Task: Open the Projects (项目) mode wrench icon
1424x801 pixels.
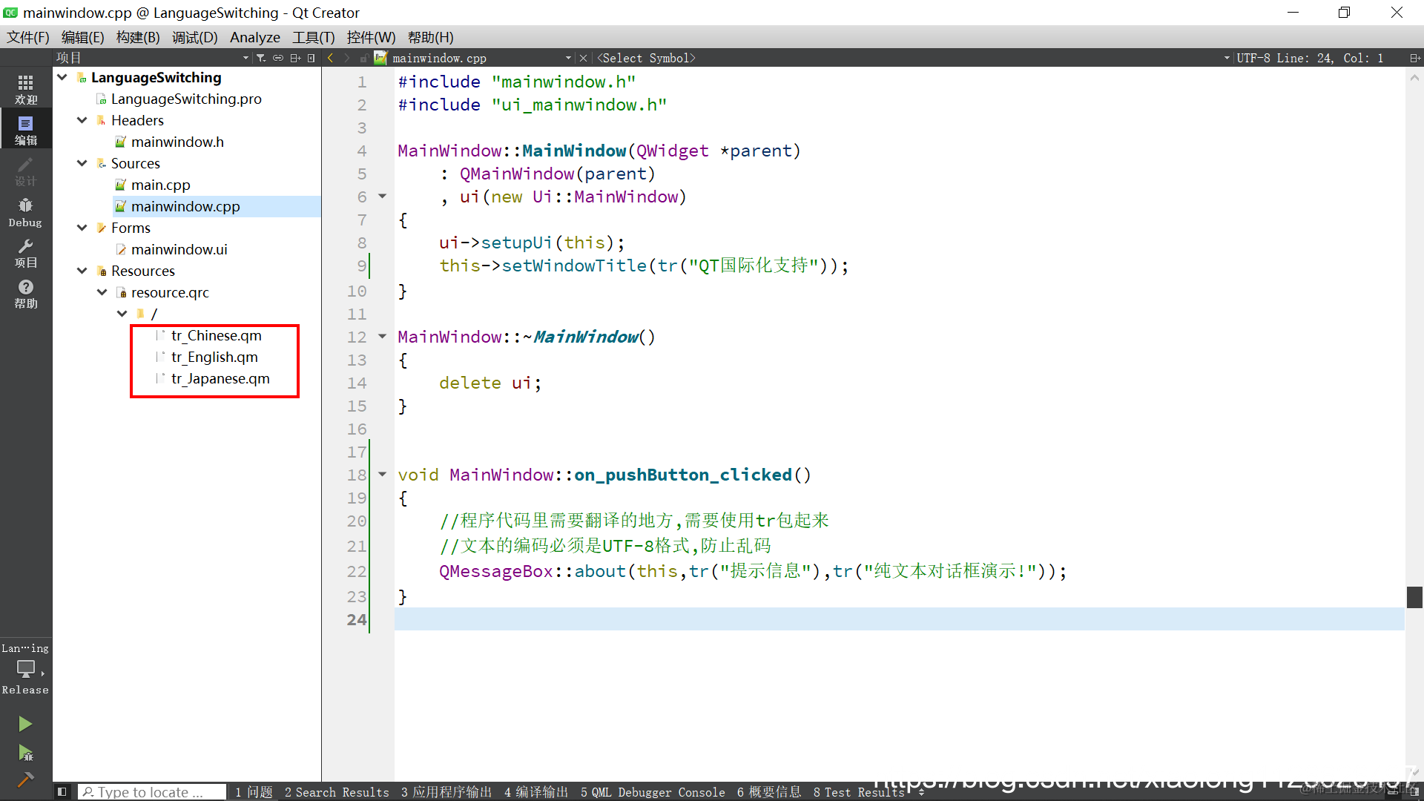Action: pyautogui.click(x=26, y=253)
